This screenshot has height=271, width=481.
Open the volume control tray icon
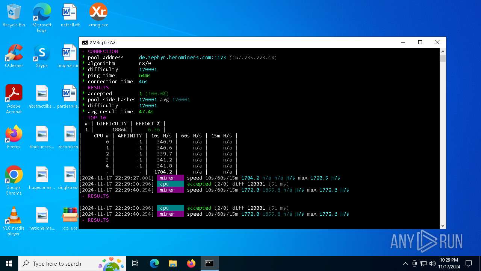coord(433,263)
